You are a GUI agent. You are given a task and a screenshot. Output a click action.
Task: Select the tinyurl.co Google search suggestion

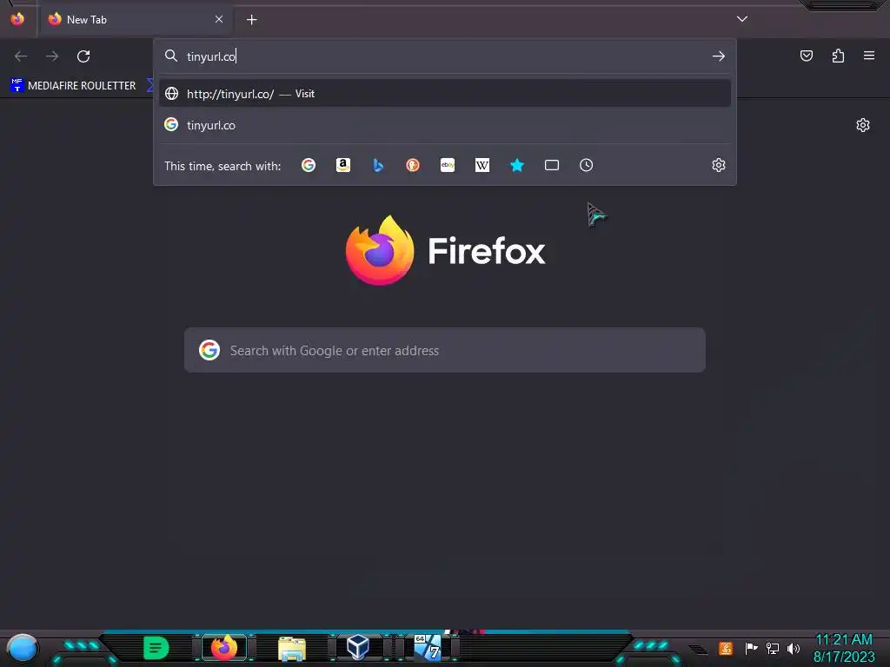coord(445,125)
